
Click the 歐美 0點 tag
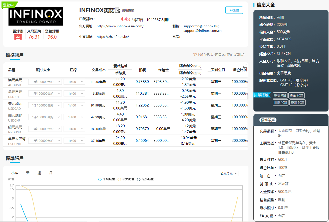click(280, 95)
